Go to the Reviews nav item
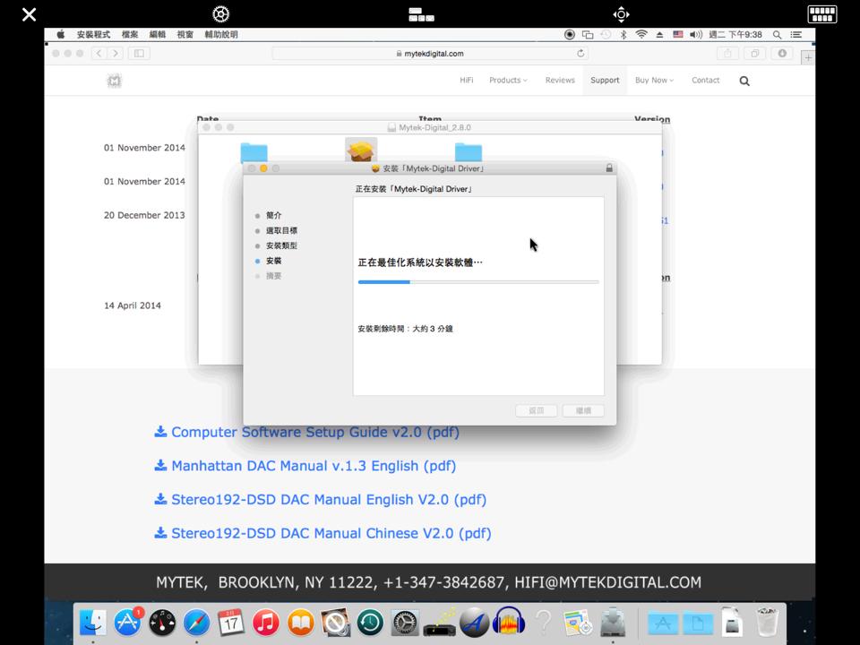Viewport: 860px width, 645px height. pyautogui.click(x=560, y=80)
